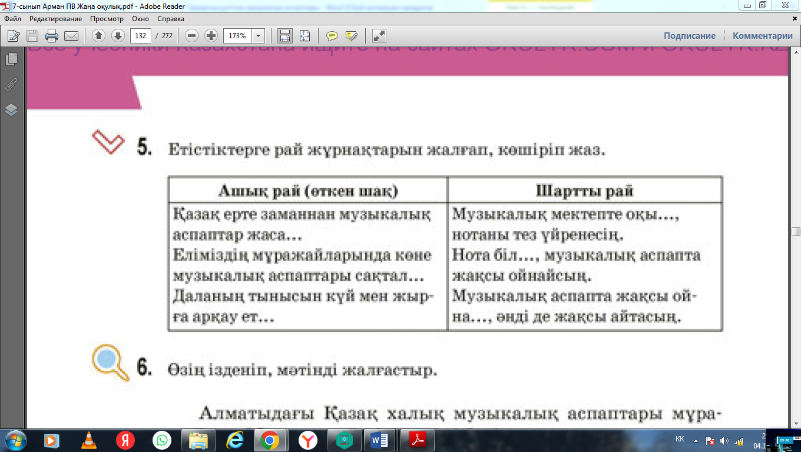Go to previous page with up arrow
This screenshot has height=452, width=801.
tap(98, 36)
